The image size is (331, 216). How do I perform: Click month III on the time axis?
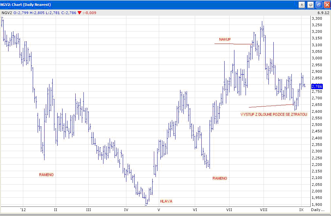point(88,210)
